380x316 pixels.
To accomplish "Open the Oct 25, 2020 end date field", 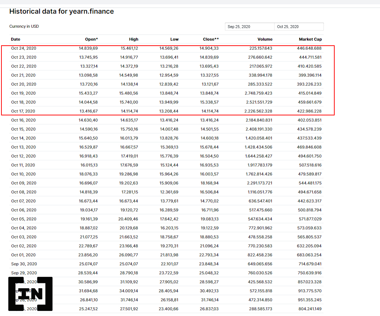I will (x=299, y=27).
